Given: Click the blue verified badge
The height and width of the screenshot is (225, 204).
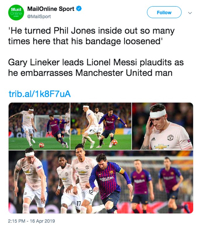Looking at the screenshot, I should click(79, 9).
